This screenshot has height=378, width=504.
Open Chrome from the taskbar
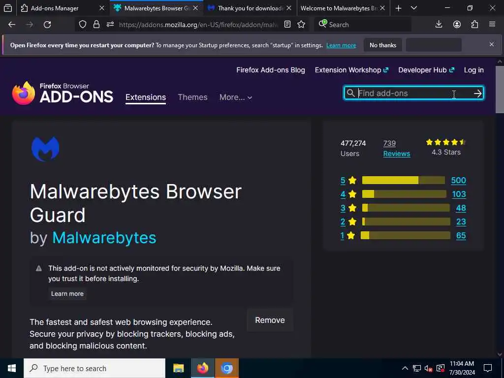coord(226,368)
